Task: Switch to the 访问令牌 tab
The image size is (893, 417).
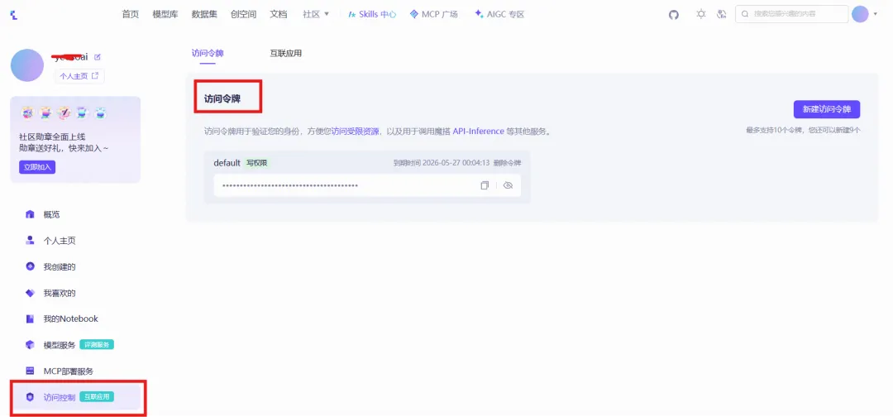Action: (x=208, y=53)
